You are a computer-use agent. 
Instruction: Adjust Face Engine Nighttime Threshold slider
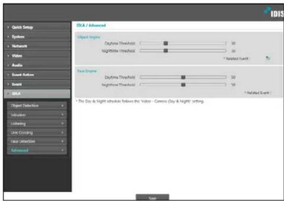(x=183, y=85)
